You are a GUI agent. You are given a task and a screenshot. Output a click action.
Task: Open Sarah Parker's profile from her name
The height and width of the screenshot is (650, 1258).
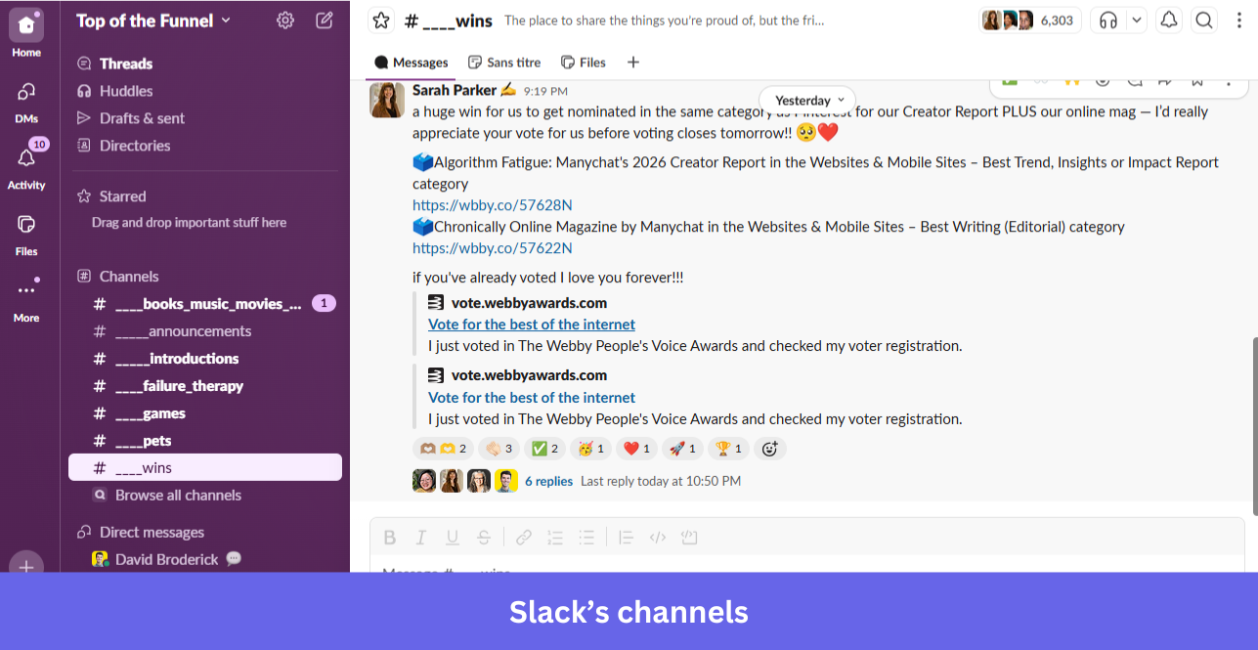pyautogui.click(x=455, y=90)
